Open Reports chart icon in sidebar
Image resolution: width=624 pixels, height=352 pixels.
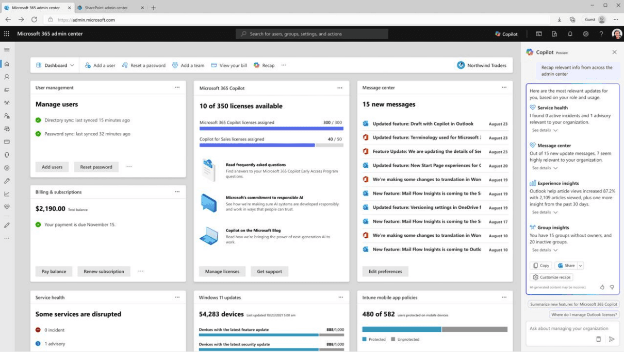pyautogui.click(x=7, y=194)
